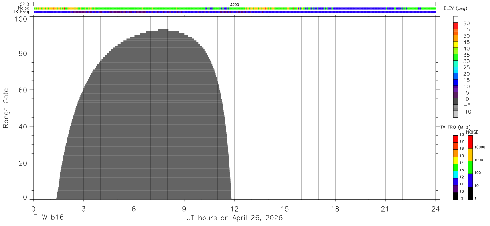490x226 pixels.
Task: Click the CPID label at top left
Action: 24,4
